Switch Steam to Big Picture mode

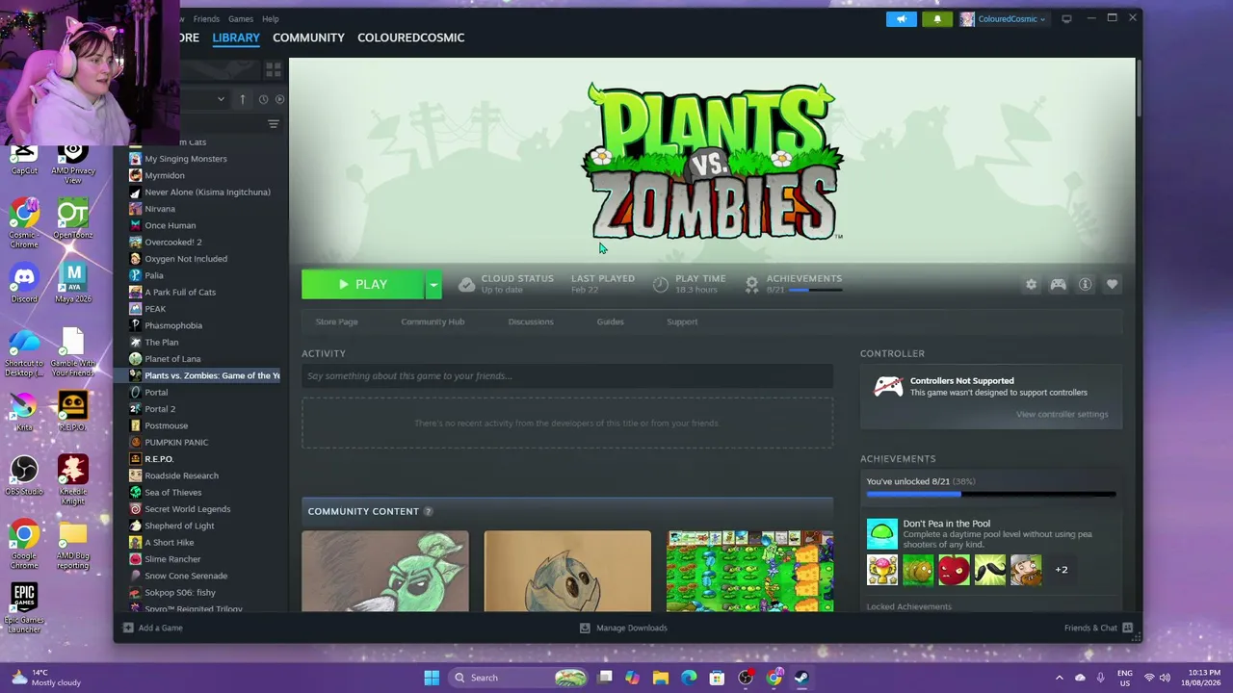coord(1066,18)
